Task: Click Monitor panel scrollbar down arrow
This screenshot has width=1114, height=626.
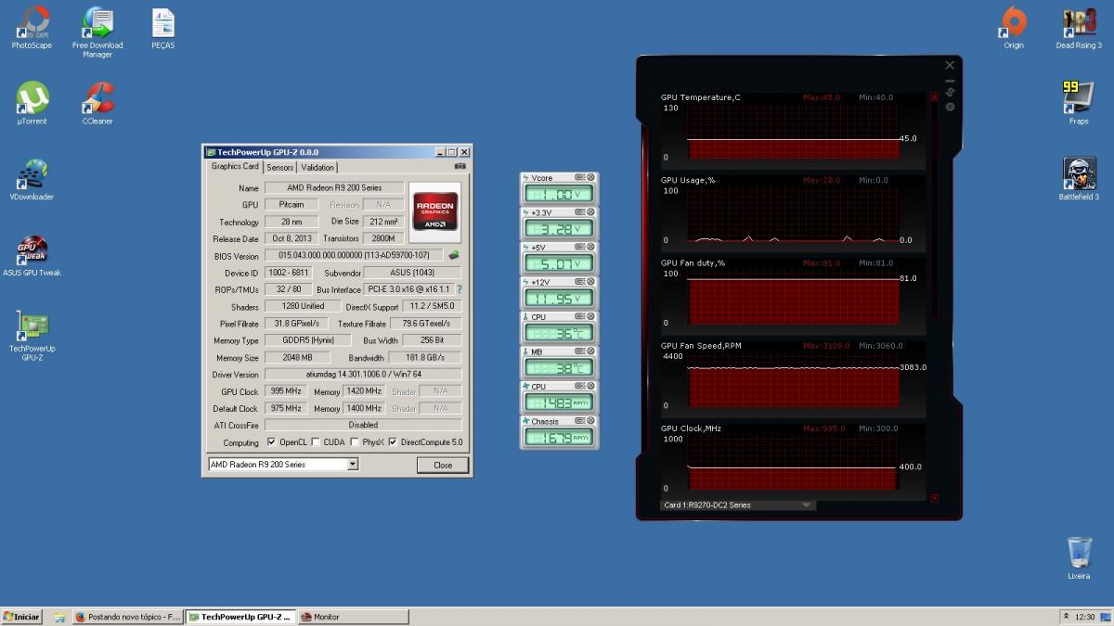Action: (935, 498)
